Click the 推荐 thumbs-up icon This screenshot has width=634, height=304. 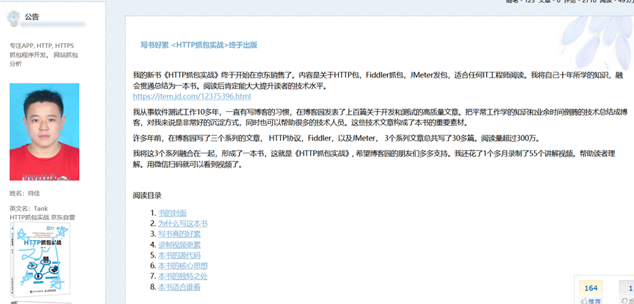(584, 300)
